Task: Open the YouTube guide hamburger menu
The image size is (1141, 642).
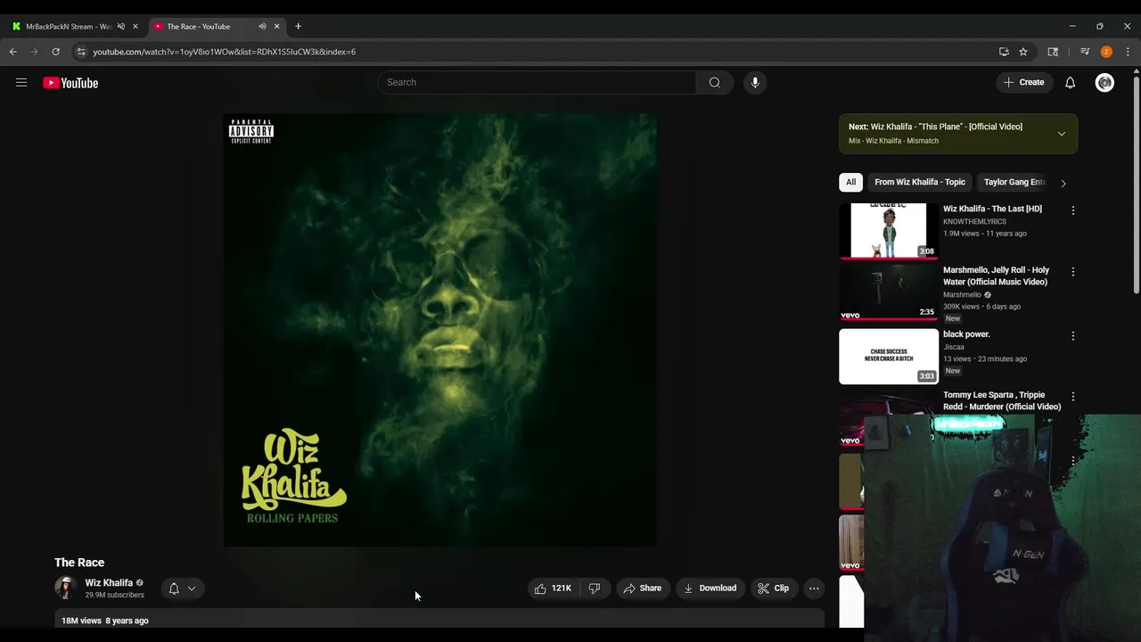Action: tap(21, 83)
